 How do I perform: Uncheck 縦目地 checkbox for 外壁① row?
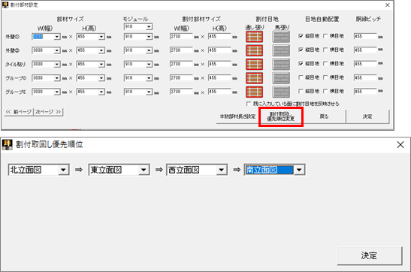coord(301,36)
